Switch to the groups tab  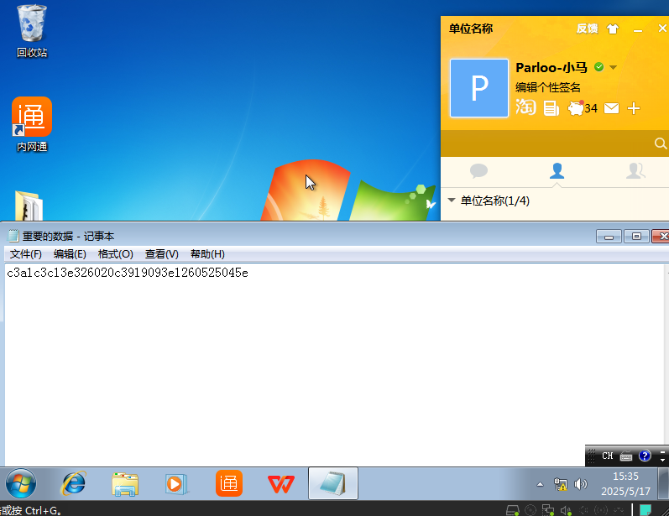[x=635, y=171]
